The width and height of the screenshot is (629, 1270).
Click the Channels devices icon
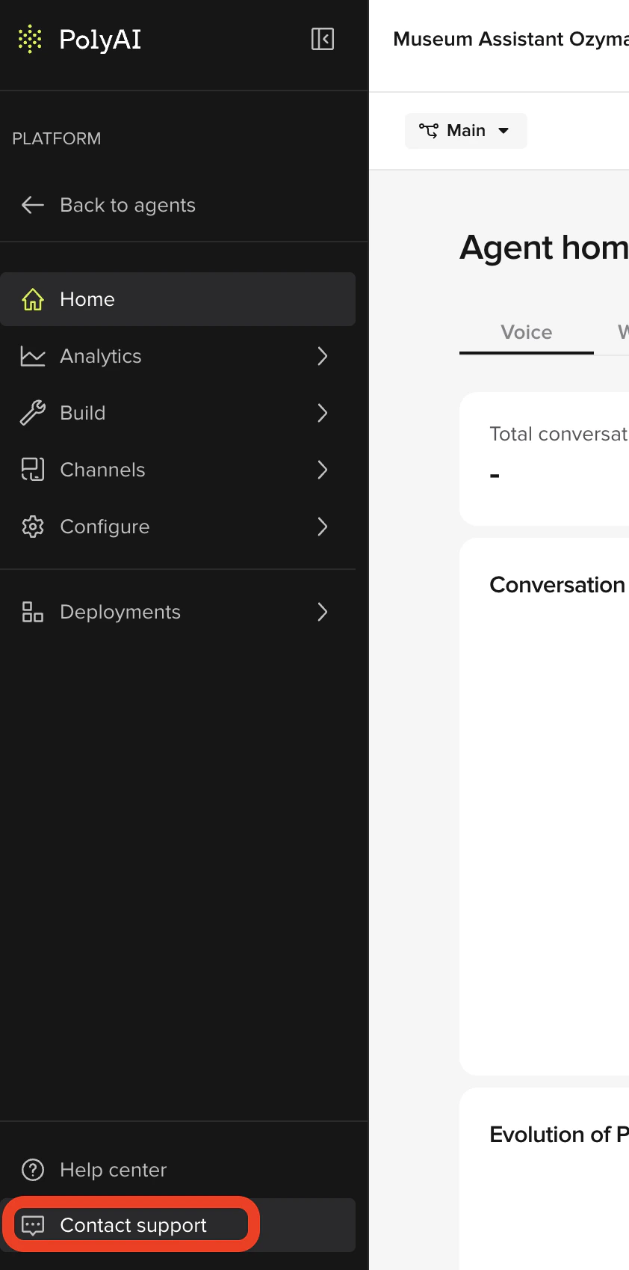(33, 470)
